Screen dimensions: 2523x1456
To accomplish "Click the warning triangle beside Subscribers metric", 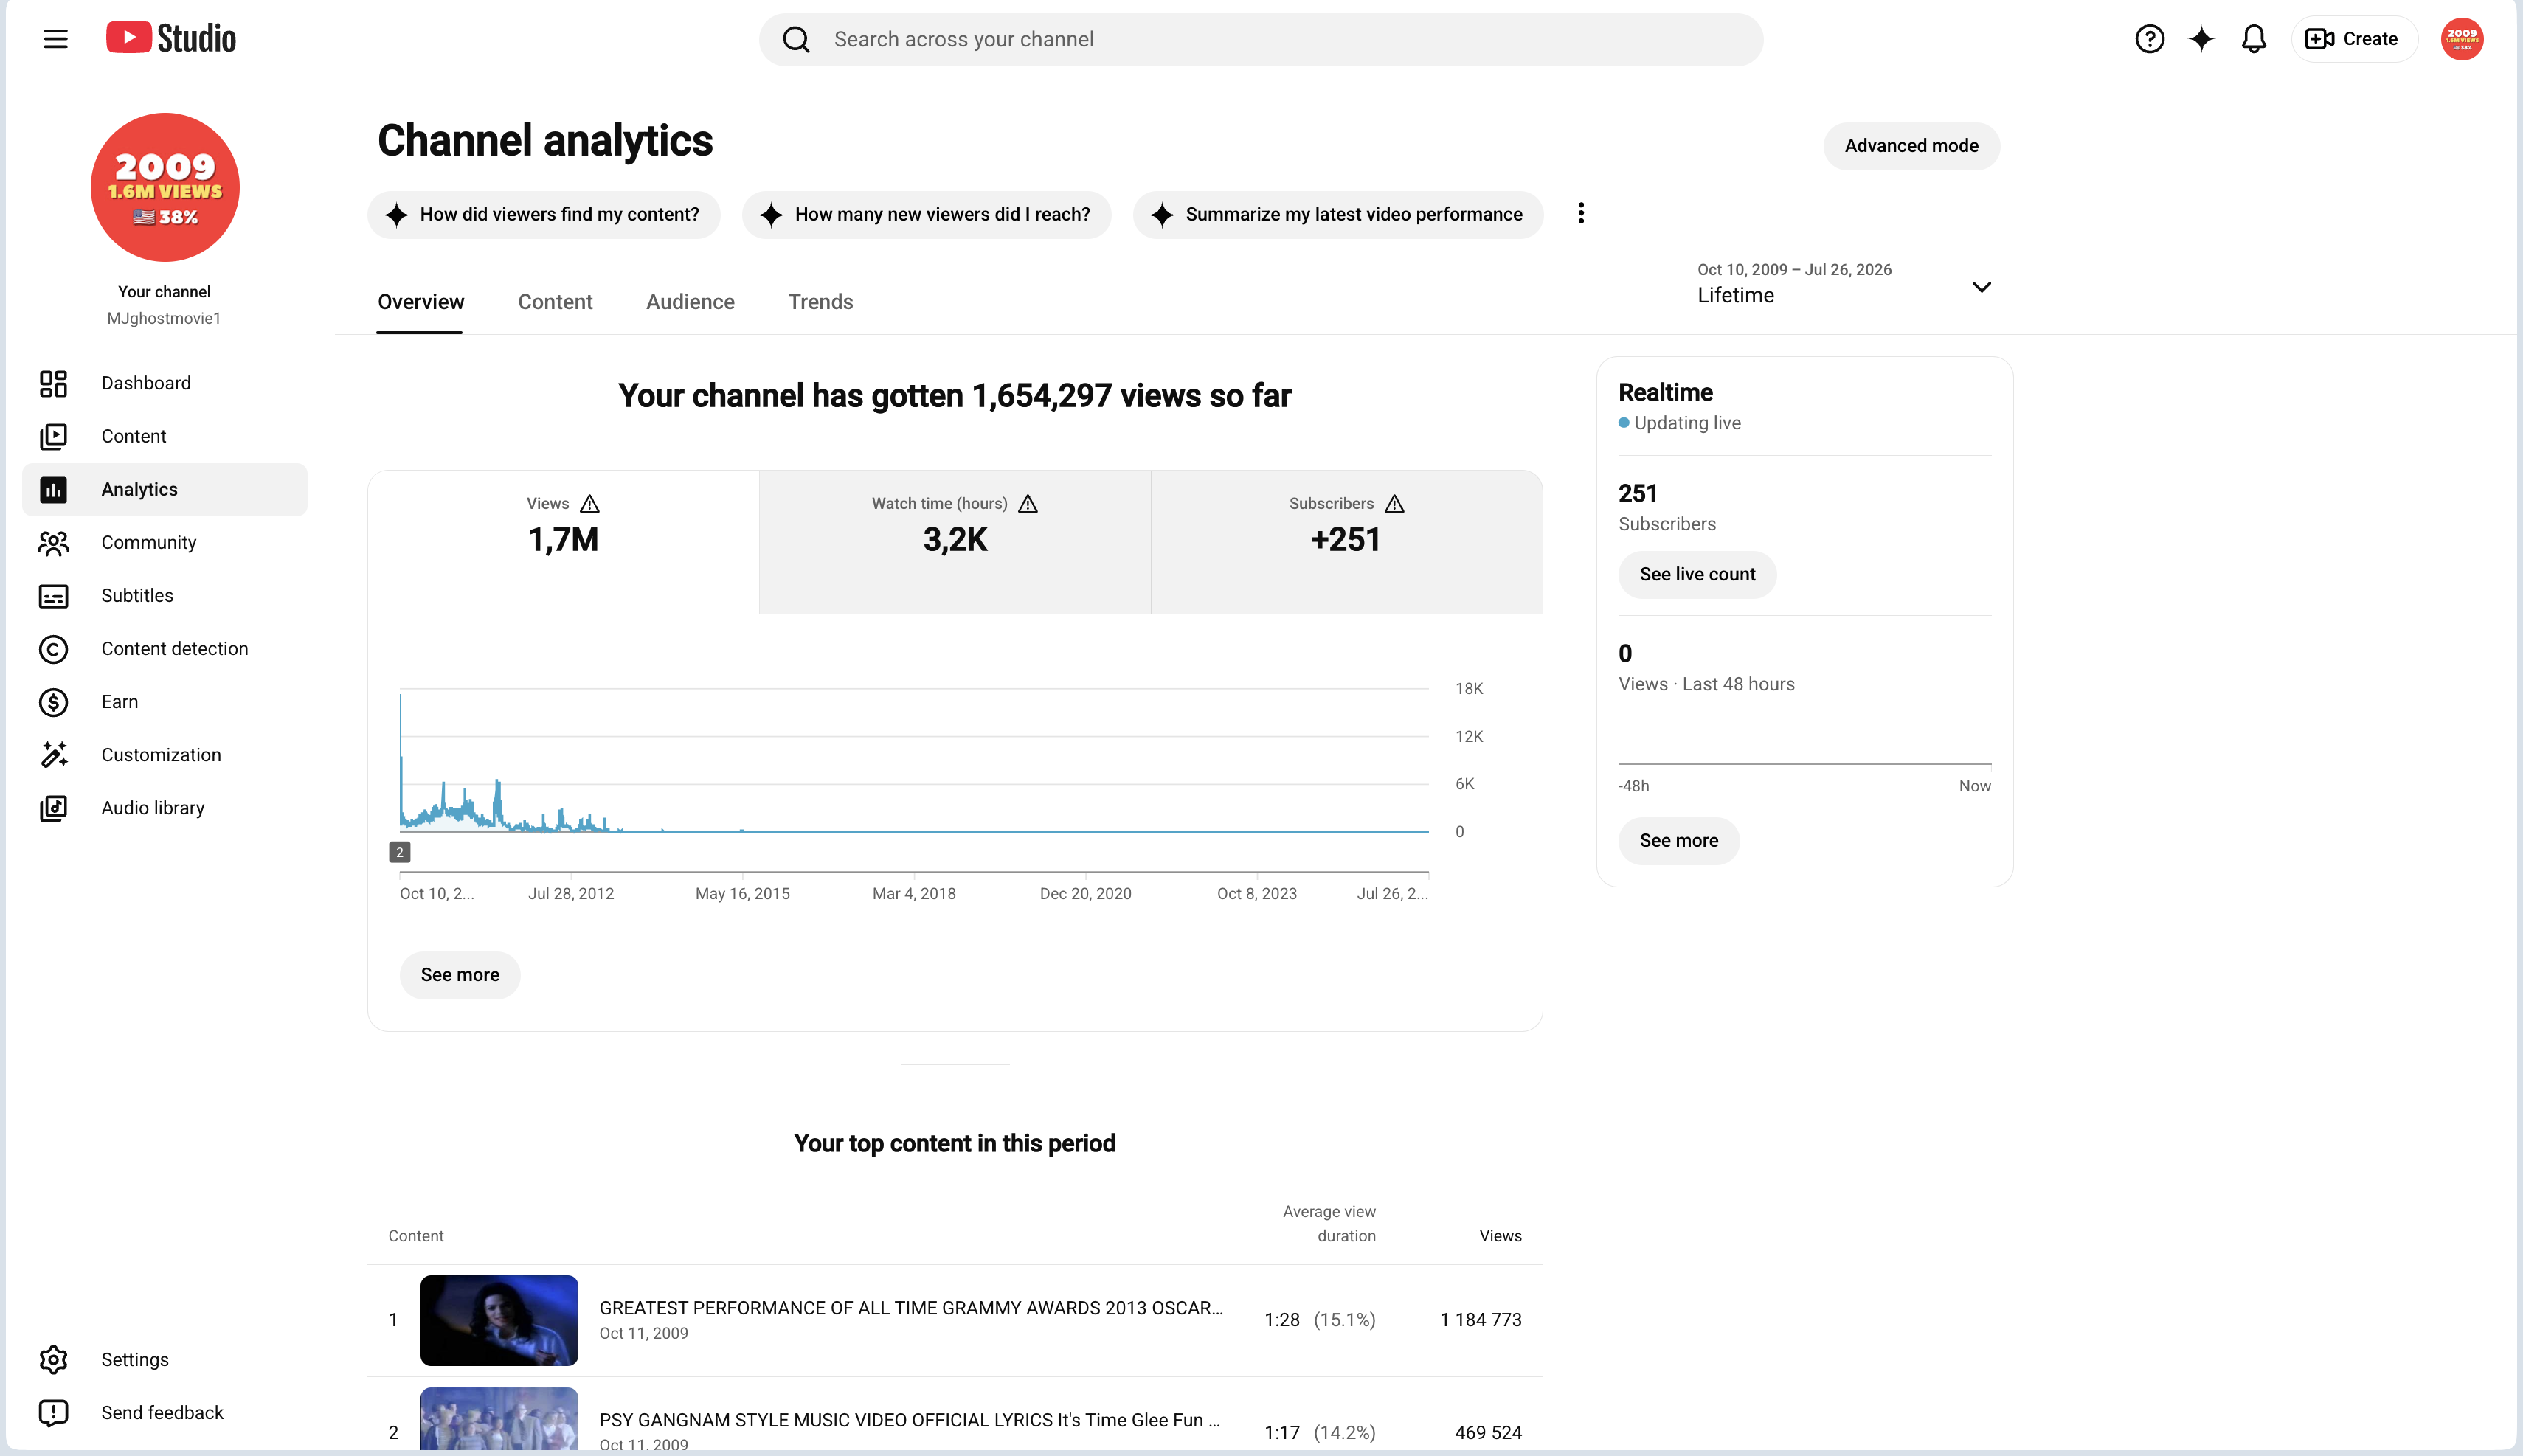I will (1395, 503).
